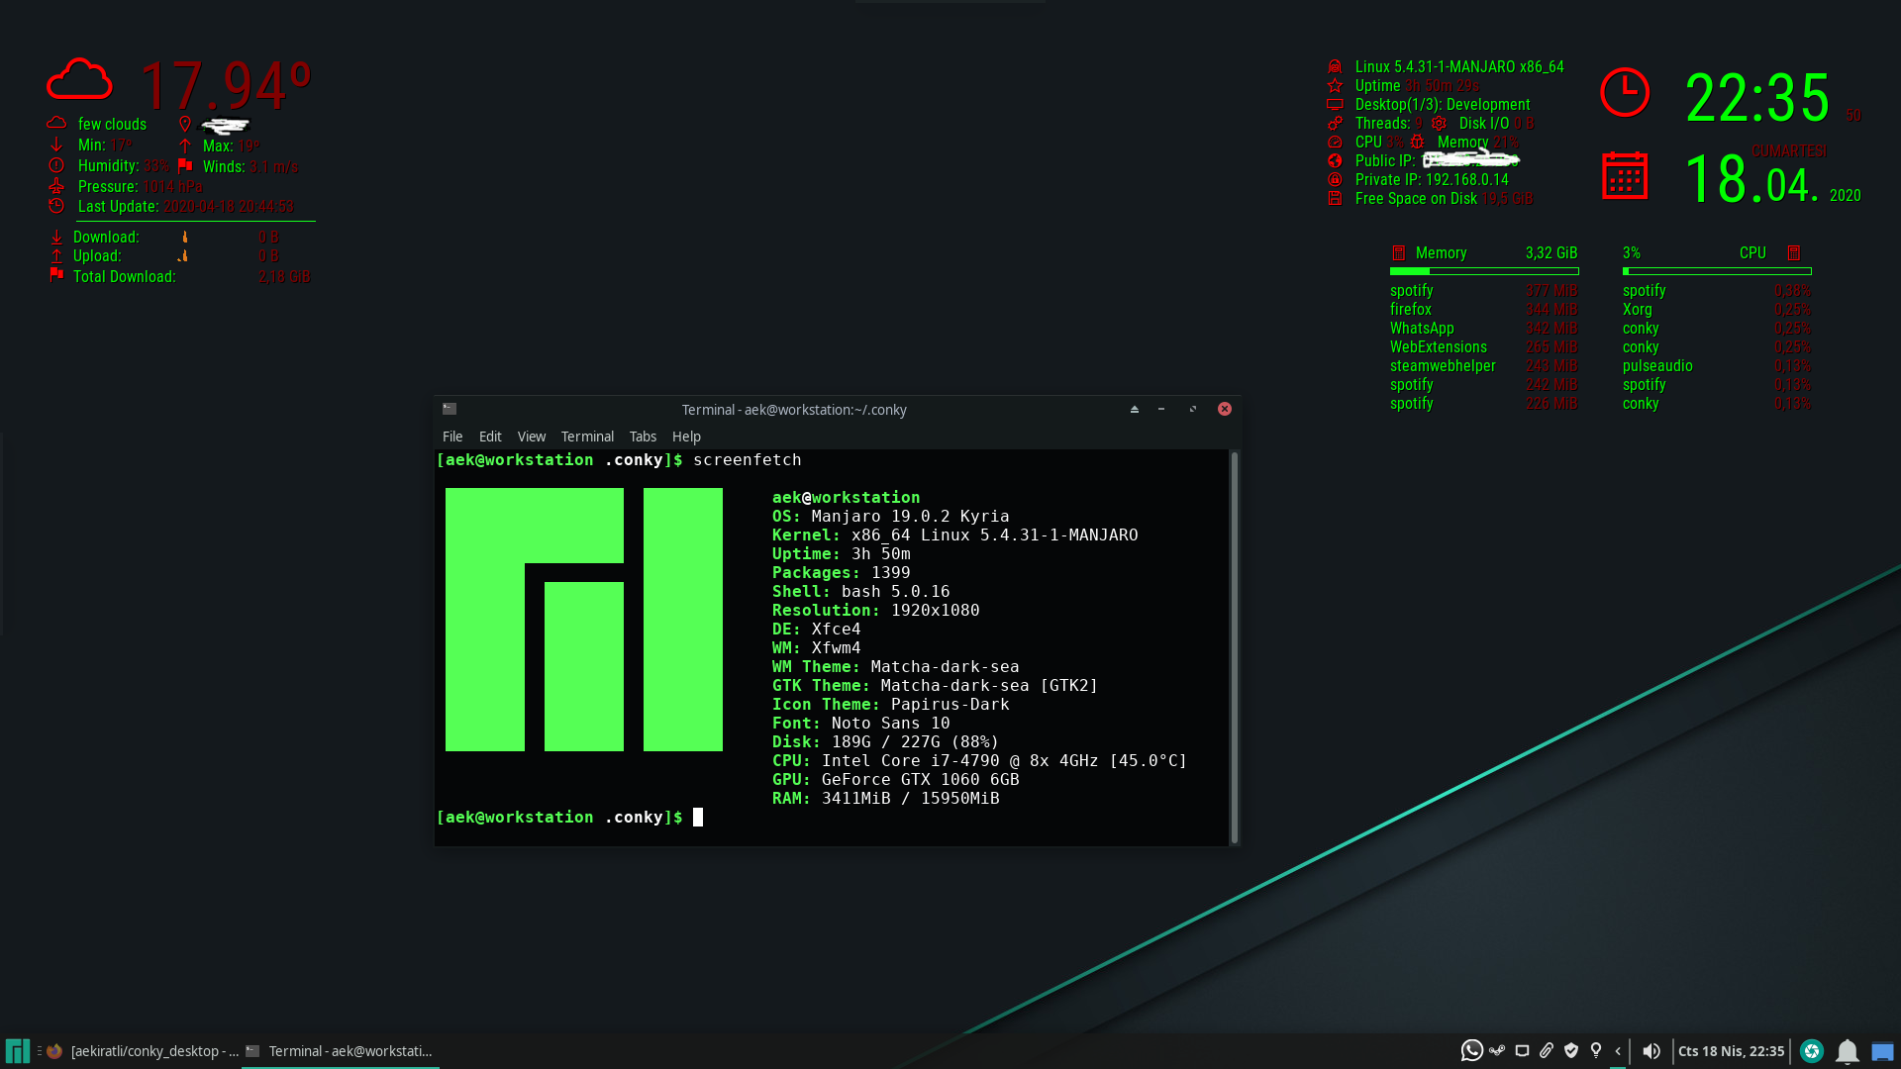Screen dimensions: 1901x1069
Task: Click the lightbulb tray icon
Action: (1596, 1051)
